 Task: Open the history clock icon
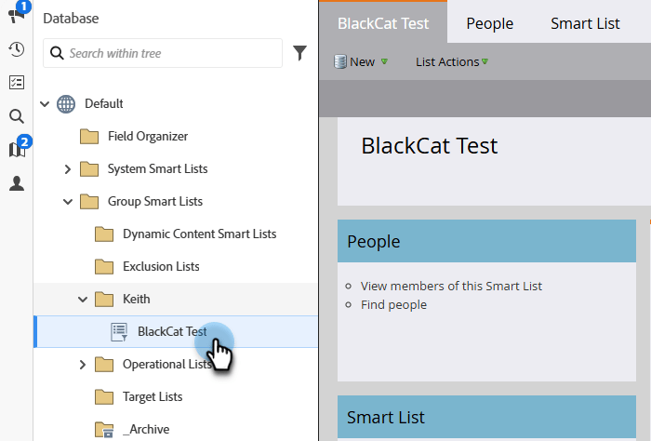tap(17, 49)
